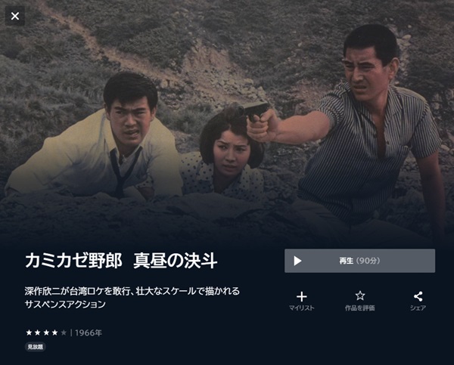Image resolution: width=454 pixels, height=365 pixels.
Task: Close the detail overlay with the X icon
Action: click(x=15, y=16)
